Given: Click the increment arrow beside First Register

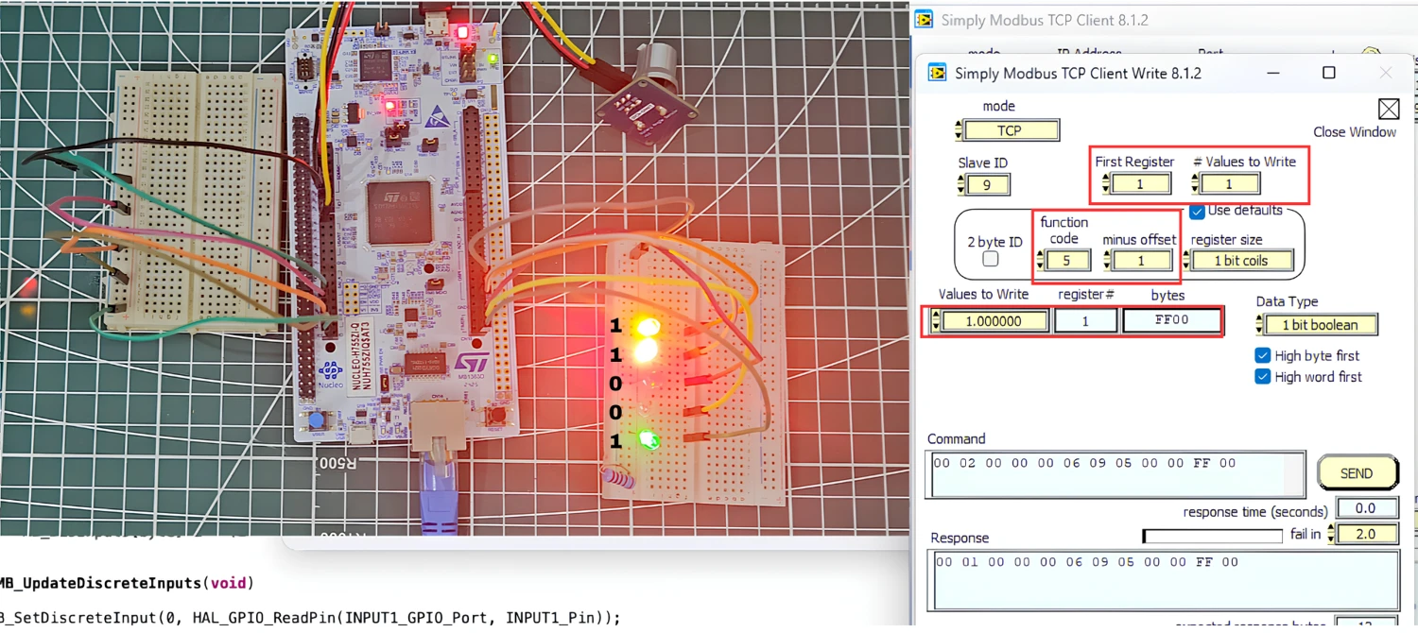Looking at the screenshot, I should point(1105,179).
